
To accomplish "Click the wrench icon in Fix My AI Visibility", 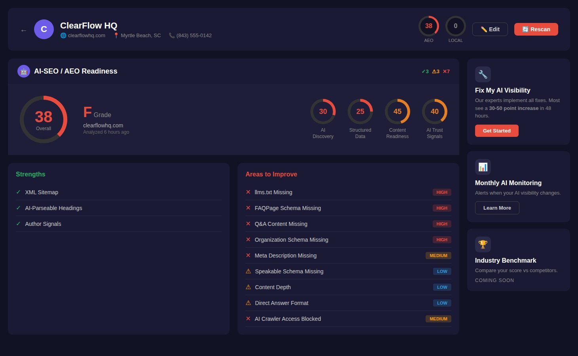I will pyautogui.click(x=483, y=74).
